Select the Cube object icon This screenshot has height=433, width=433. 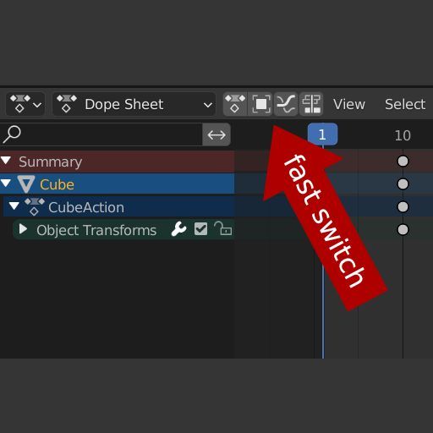pyautogui.click(x=26, y=184)
